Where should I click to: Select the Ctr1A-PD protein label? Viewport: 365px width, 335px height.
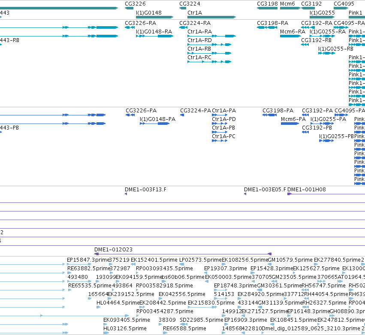click(x=224, y=119)
